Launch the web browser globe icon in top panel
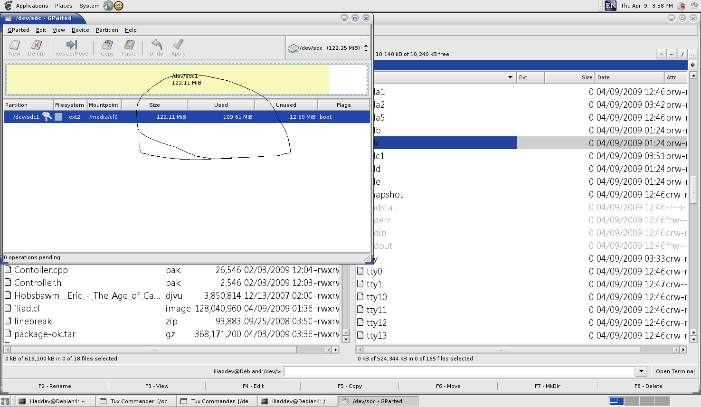Viewport: 701px width, 407px height. 108,6
